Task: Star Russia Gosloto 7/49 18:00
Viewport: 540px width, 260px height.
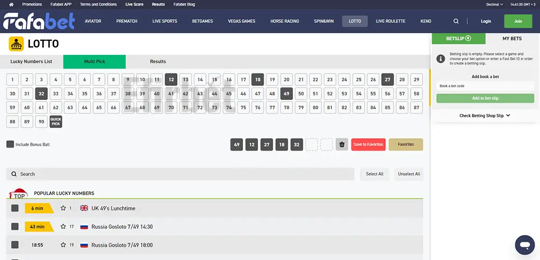Action: [x=63, y=245]
